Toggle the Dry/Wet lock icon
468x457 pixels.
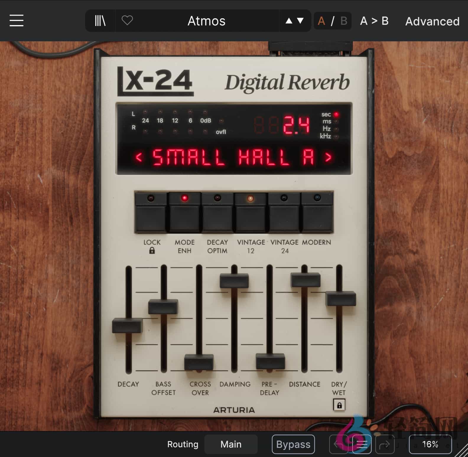click(x=339, y=405)
